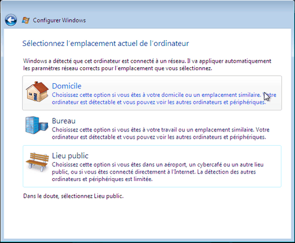Image resolution: width=295 pixels, height=243 pixels.
Task: Click the 'Sélectionnez l'emplacement actuel' heading
Action: tap(106, 44)
